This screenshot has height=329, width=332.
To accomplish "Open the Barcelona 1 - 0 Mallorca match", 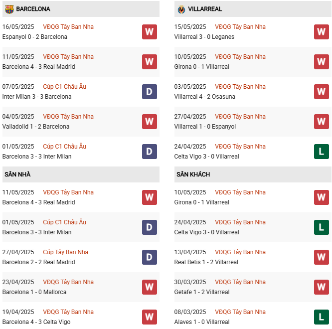I will tap(34, 292).
